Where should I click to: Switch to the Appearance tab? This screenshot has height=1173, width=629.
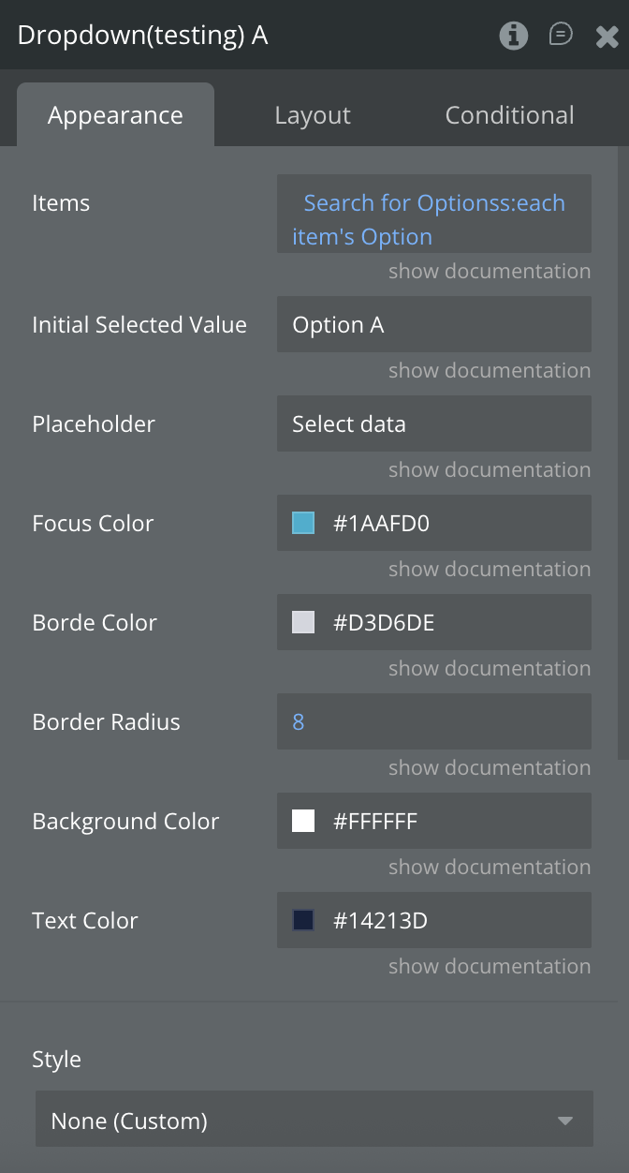[115, 115]
